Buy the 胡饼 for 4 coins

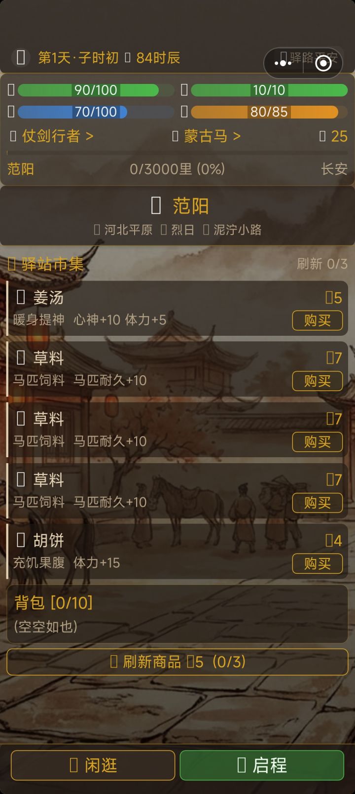(317, 563)
